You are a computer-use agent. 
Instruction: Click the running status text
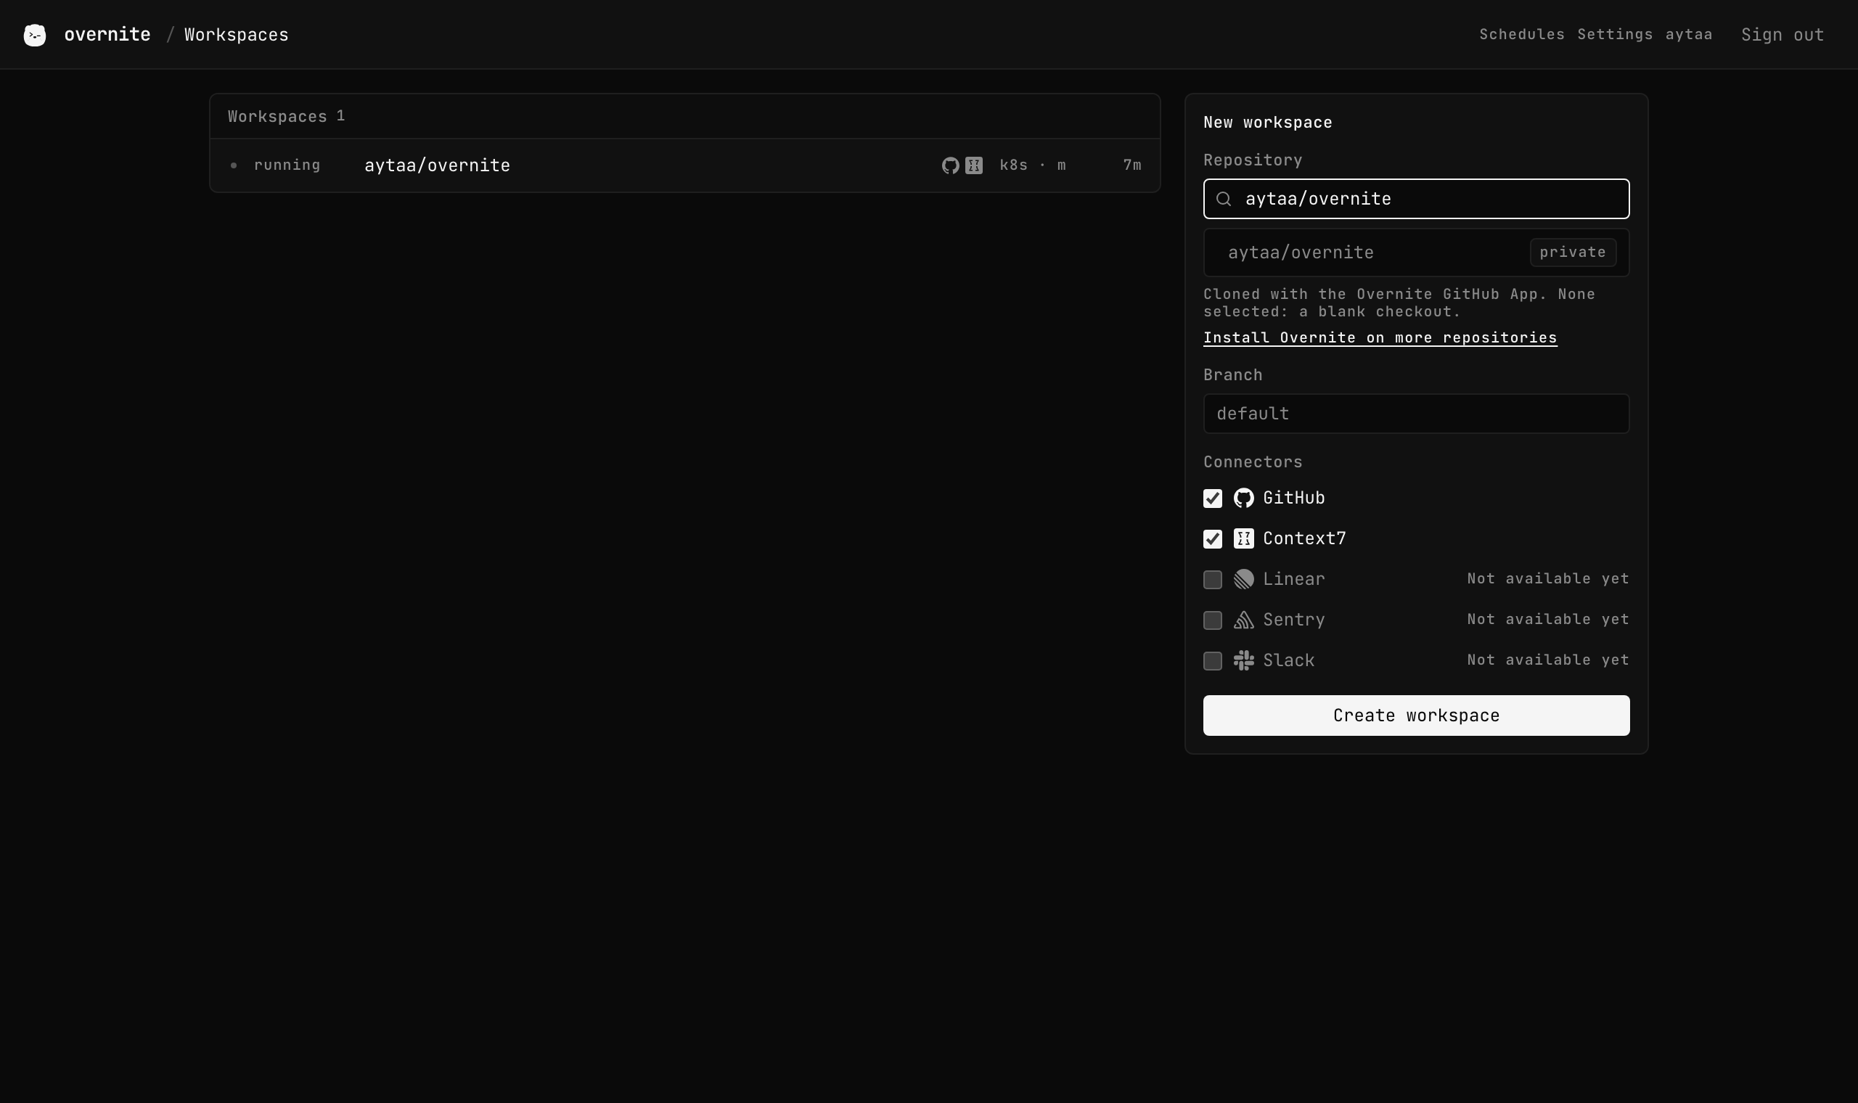[x=287, y=165]
